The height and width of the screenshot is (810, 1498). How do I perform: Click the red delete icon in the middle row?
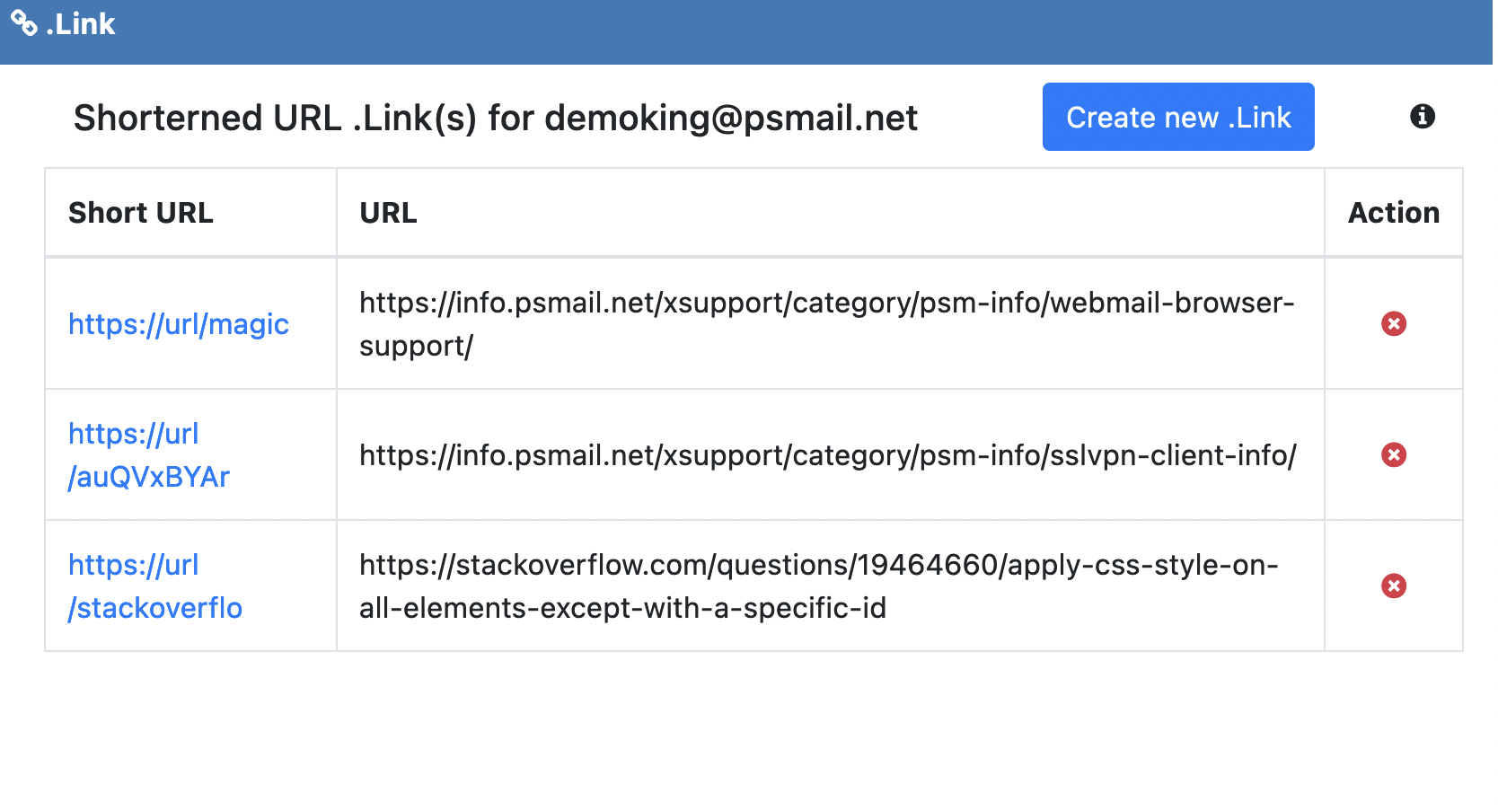tap(1393, 455)
